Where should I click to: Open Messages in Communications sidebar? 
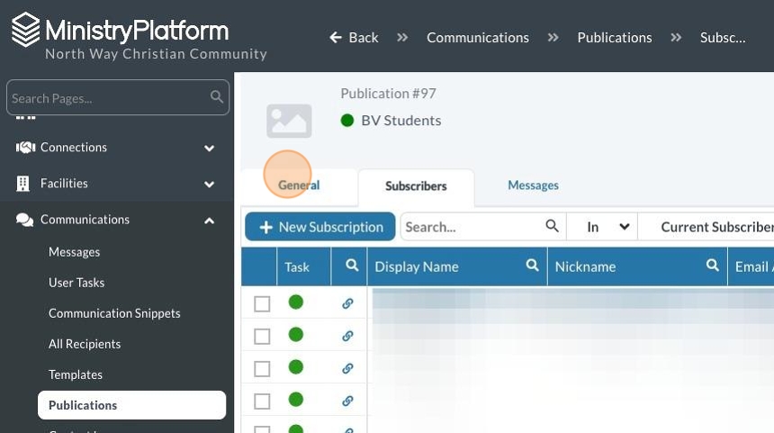click(75, 252)
